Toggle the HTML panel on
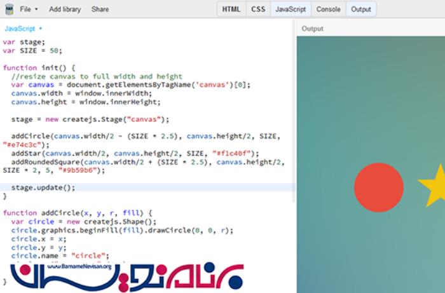The height and width of the screenshot is (293, 445). 231,10
